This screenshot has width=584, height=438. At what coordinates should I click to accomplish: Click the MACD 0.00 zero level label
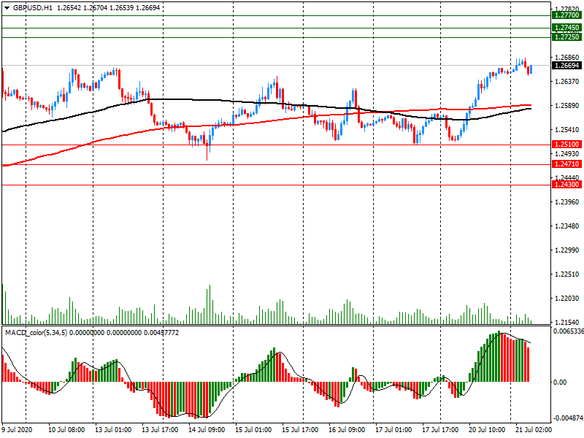561,382
